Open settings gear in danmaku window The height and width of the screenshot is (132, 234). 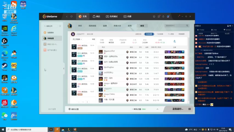point(230,26)
